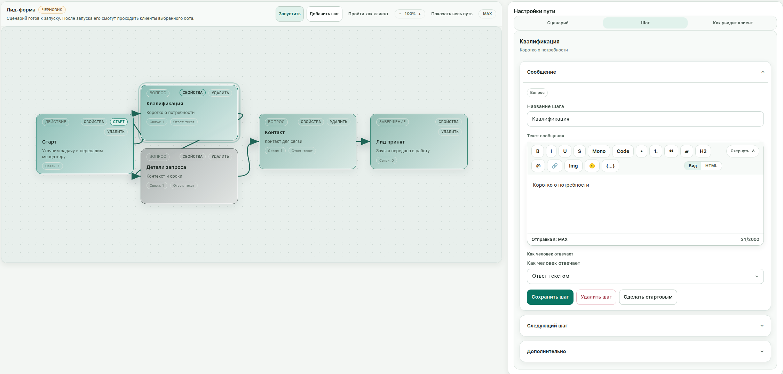Switch editor to Вид mode
The width and height of the screenshot is (783, 374).
693,166
